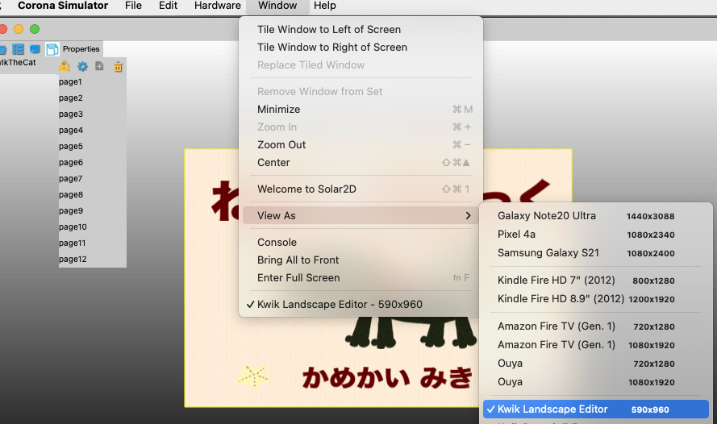Viewport: 717px width, 424px height.
Task: Open the Edit menu
Action: click(x=169, y=6)
